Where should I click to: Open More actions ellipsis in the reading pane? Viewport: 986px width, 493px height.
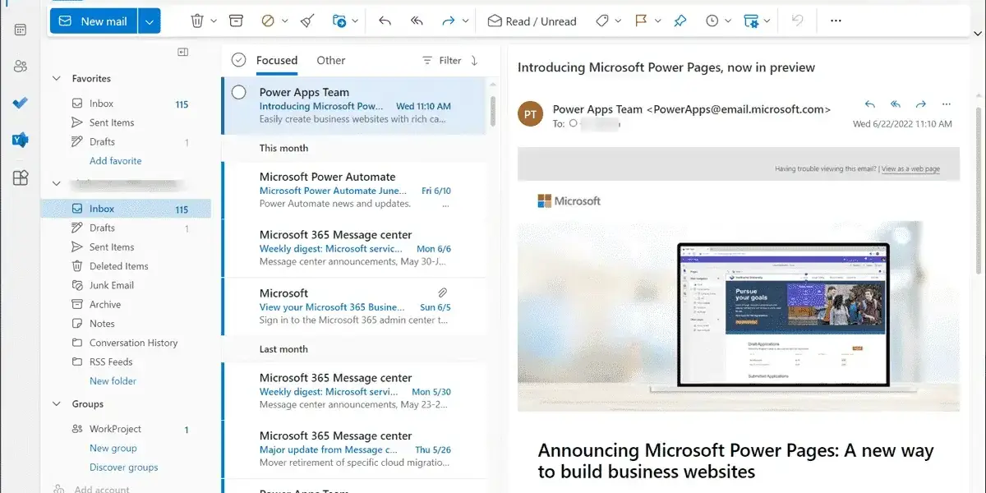point(946,104)
